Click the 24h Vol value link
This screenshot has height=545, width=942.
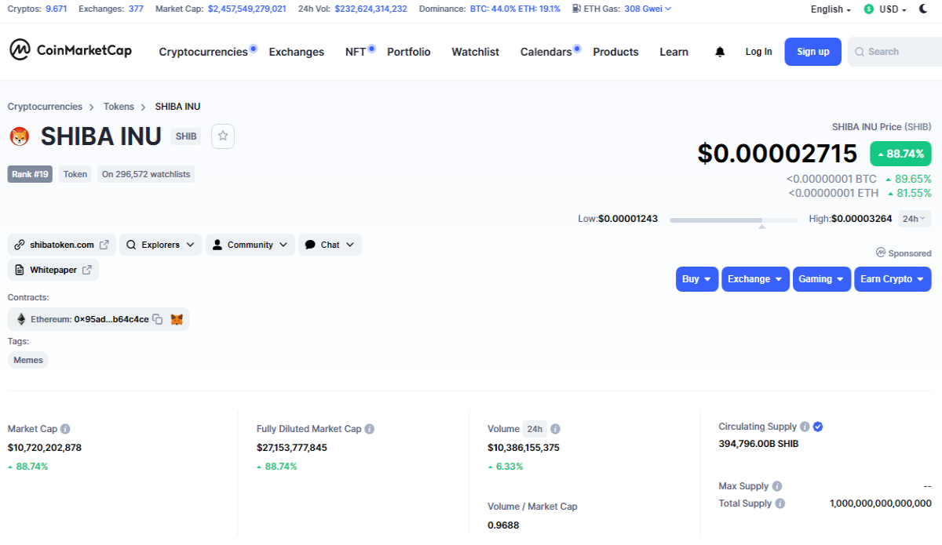pyautogui.click(x=371, y=9)
